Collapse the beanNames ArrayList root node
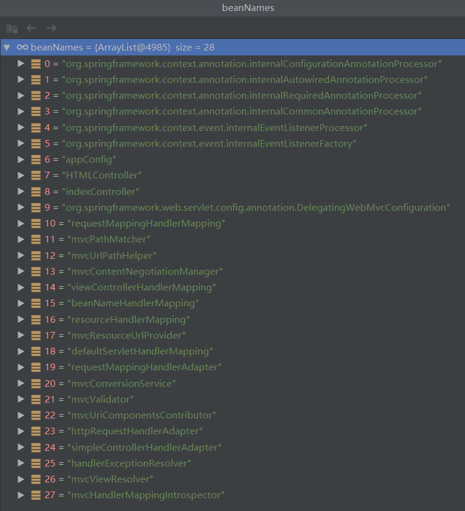The width and height of the screenshot is (465, 511). pos(7,48)
